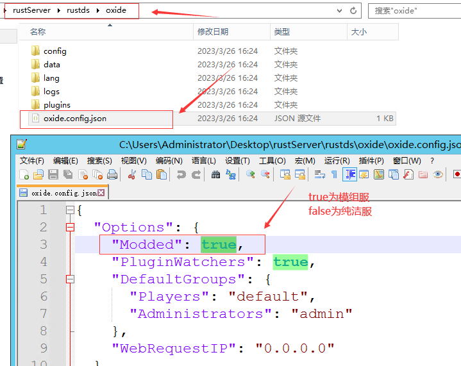
Task: Sort files by 大小 column header
Action: click(x=373, y=32)
